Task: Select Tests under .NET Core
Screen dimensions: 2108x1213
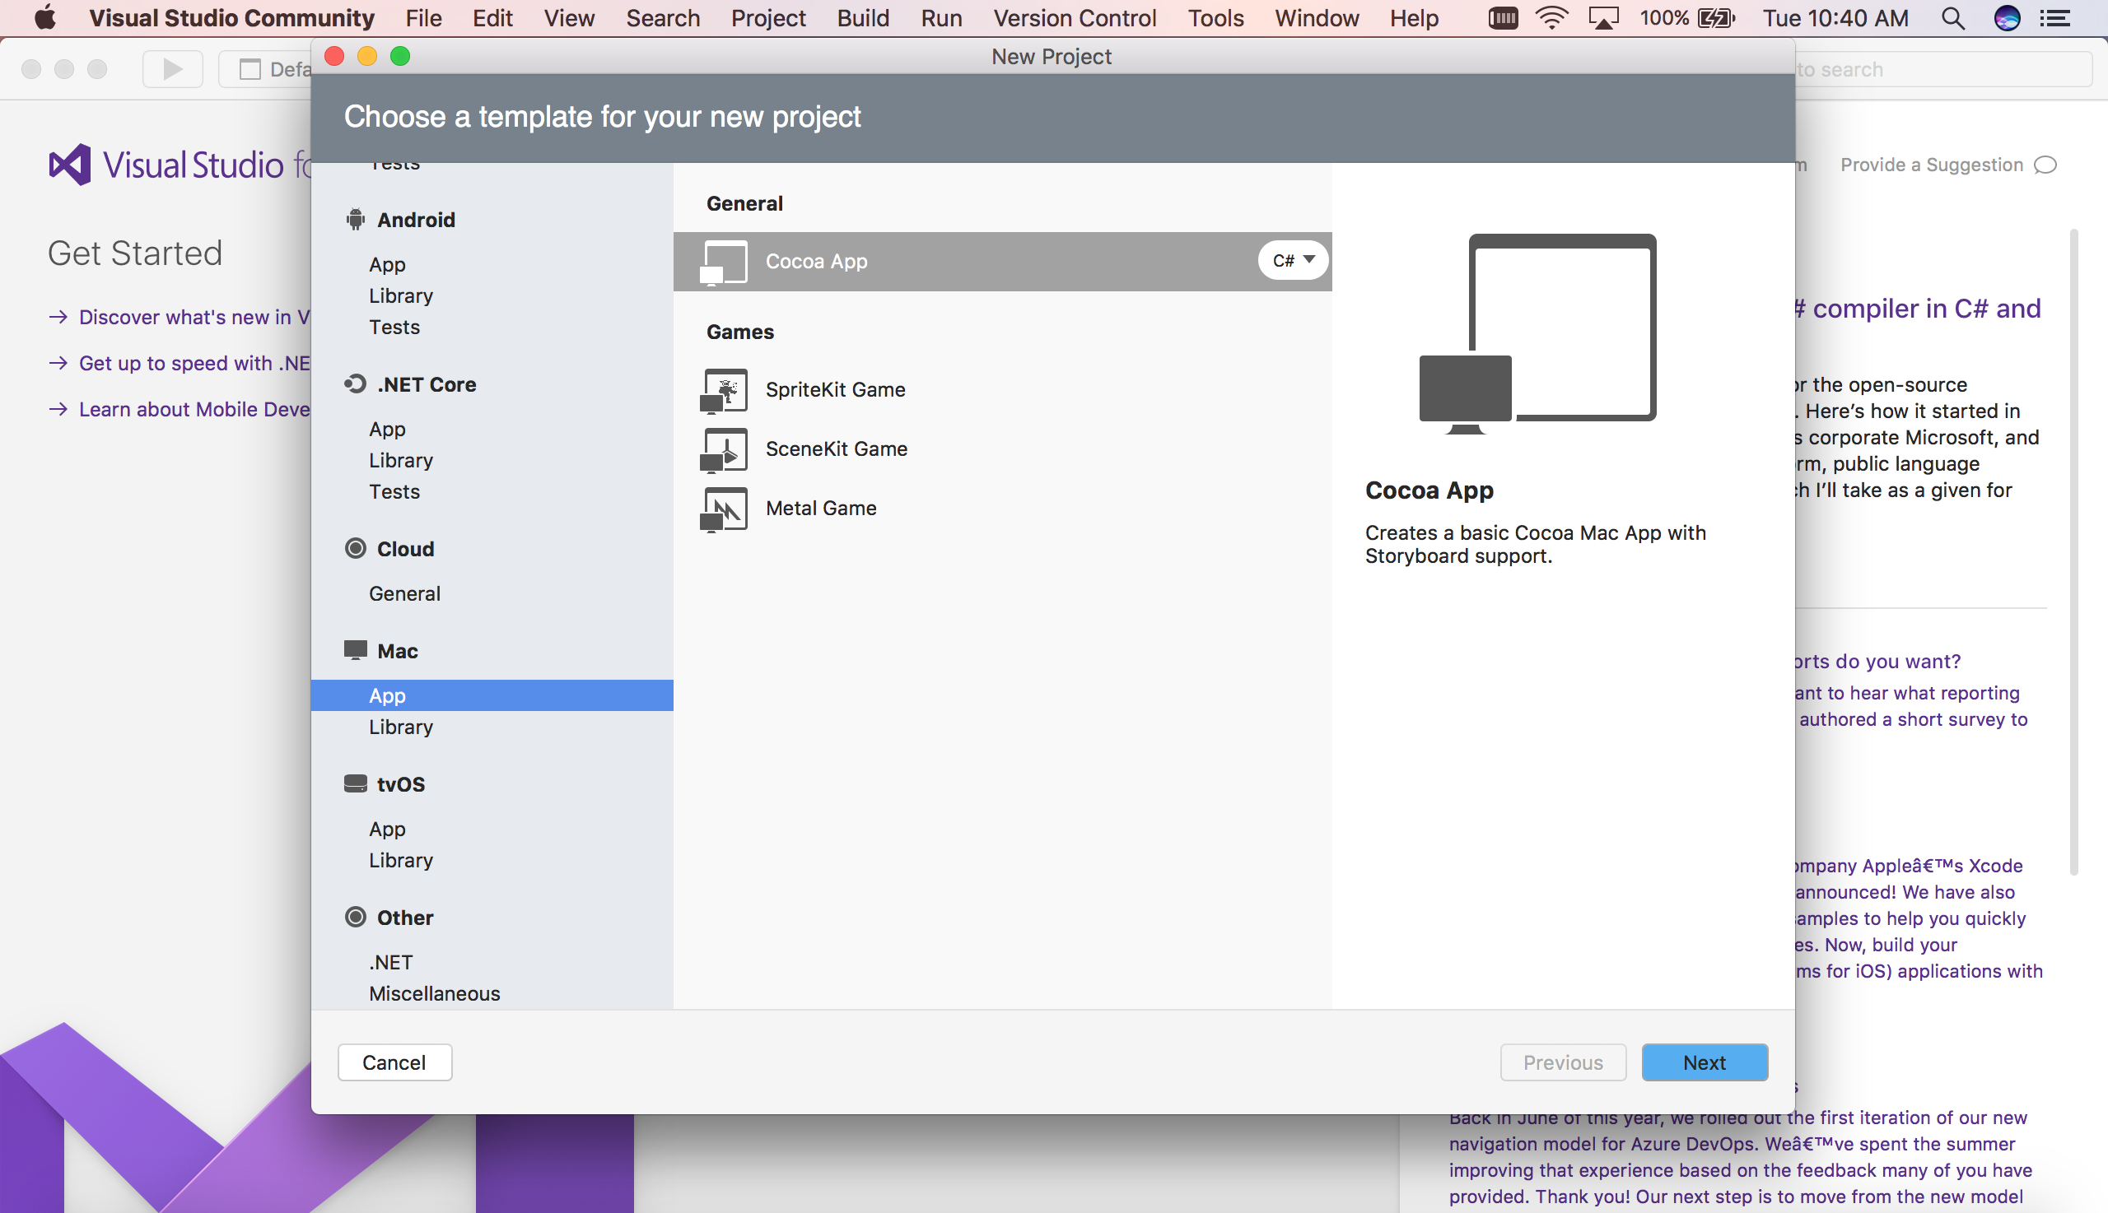Action: (394, 491)
